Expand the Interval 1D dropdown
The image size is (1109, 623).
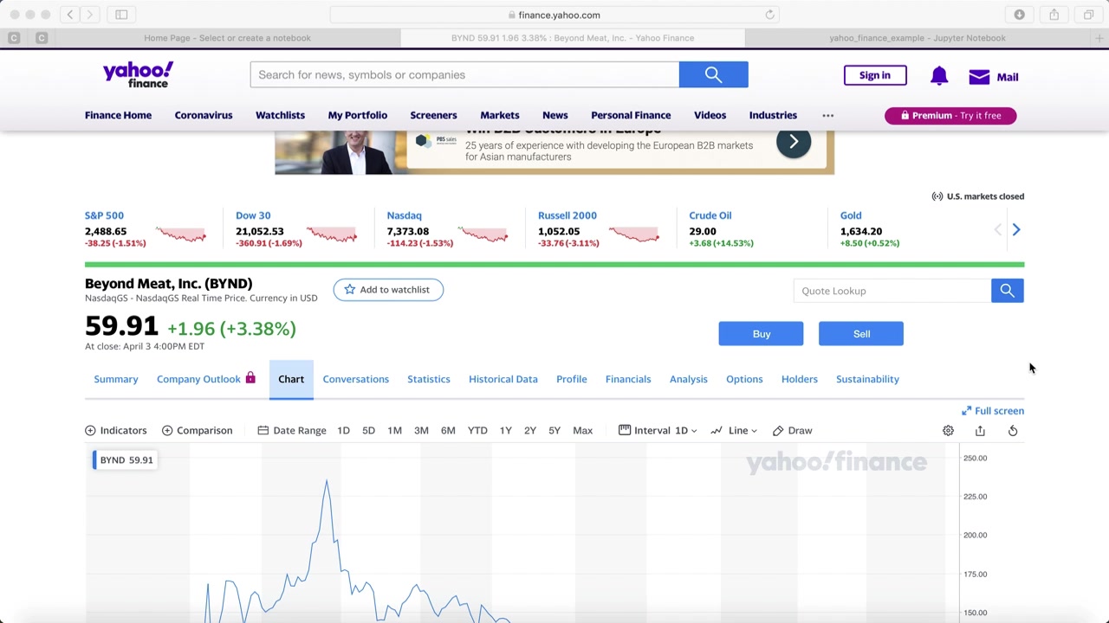[x=658, y=430]
